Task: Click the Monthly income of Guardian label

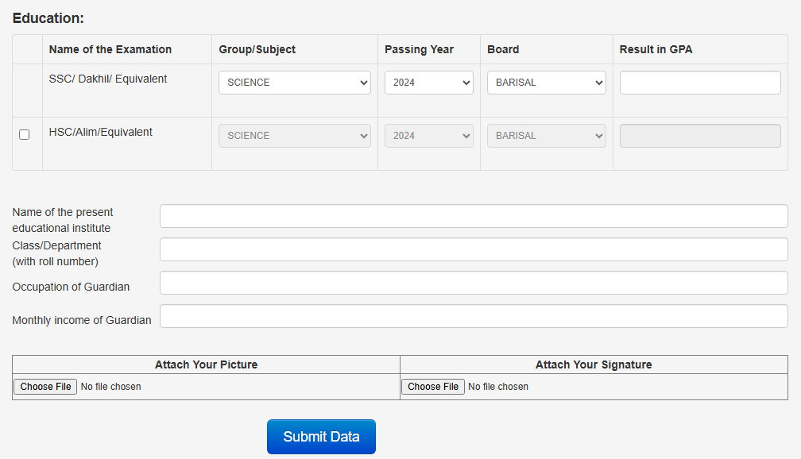Action: pos(81,320)
